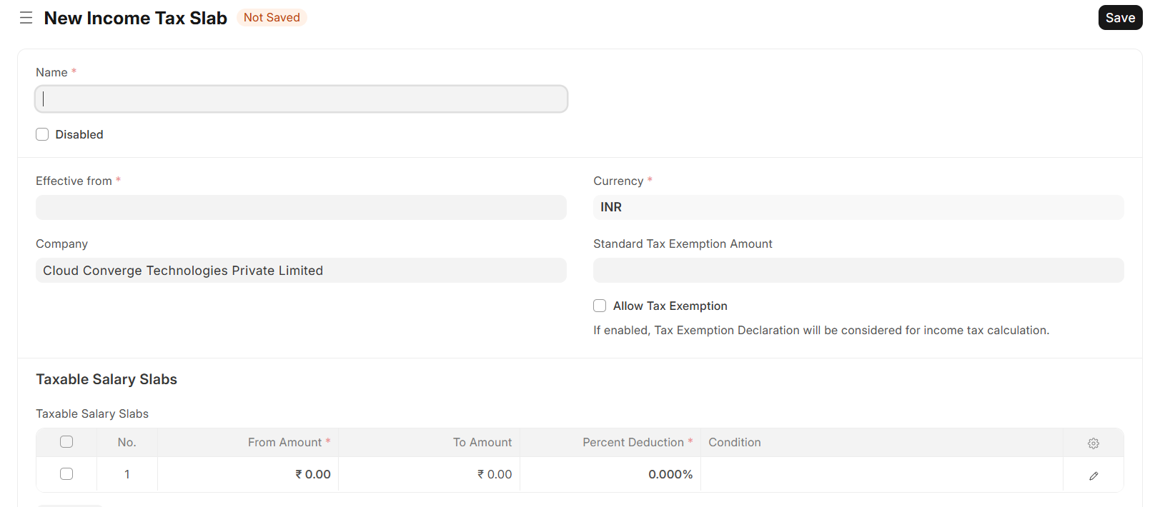Viewport: 1170px width, 507px height.
Task: Select row 1 checkbox in slabs table
Action: coord(66,474)
